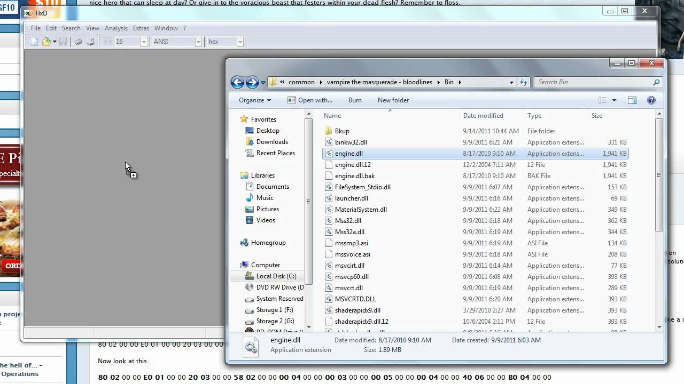Viewport: 684px width, 384px height.
Task: Select the launcher.dll file
Action: [x=352, y=198]
